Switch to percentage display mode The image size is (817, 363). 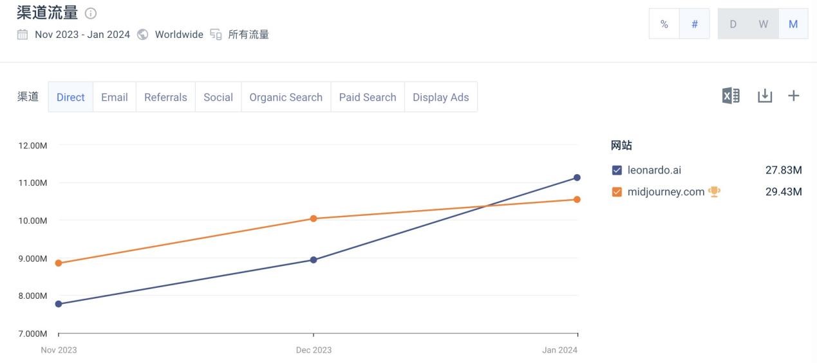point(664,24)
